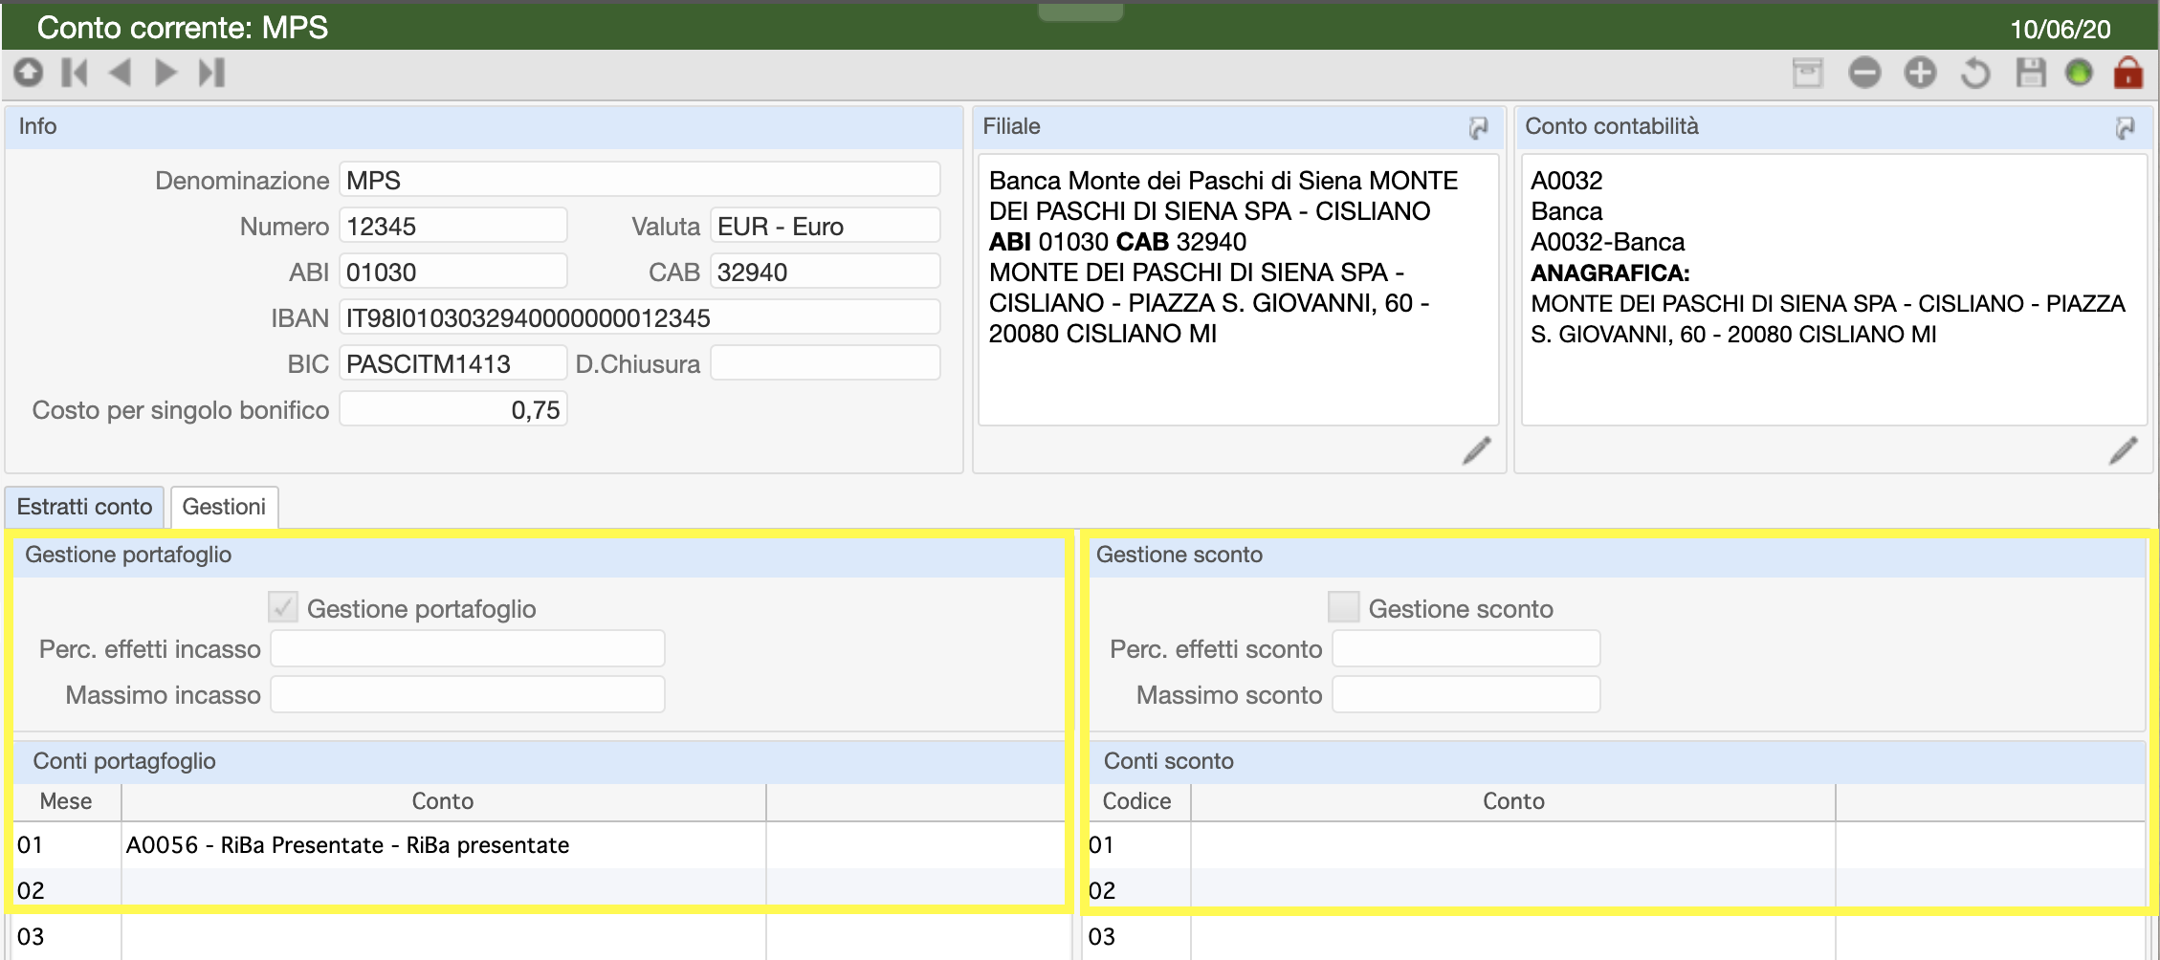Select the Gestioni tab
The height and width of the screenshot is (960, 2160).
(x=224, y=507)
